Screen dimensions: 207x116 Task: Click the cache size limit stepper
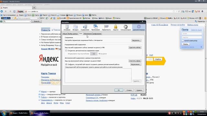point(96,54)
